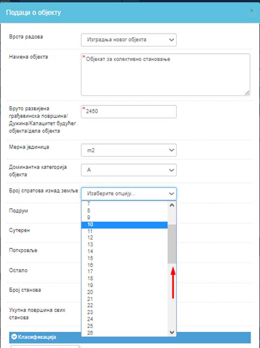The height and width of the screenshot is (348, 260).
Task: Click the scroll-up arrow in the list
Action: [172, 205]
